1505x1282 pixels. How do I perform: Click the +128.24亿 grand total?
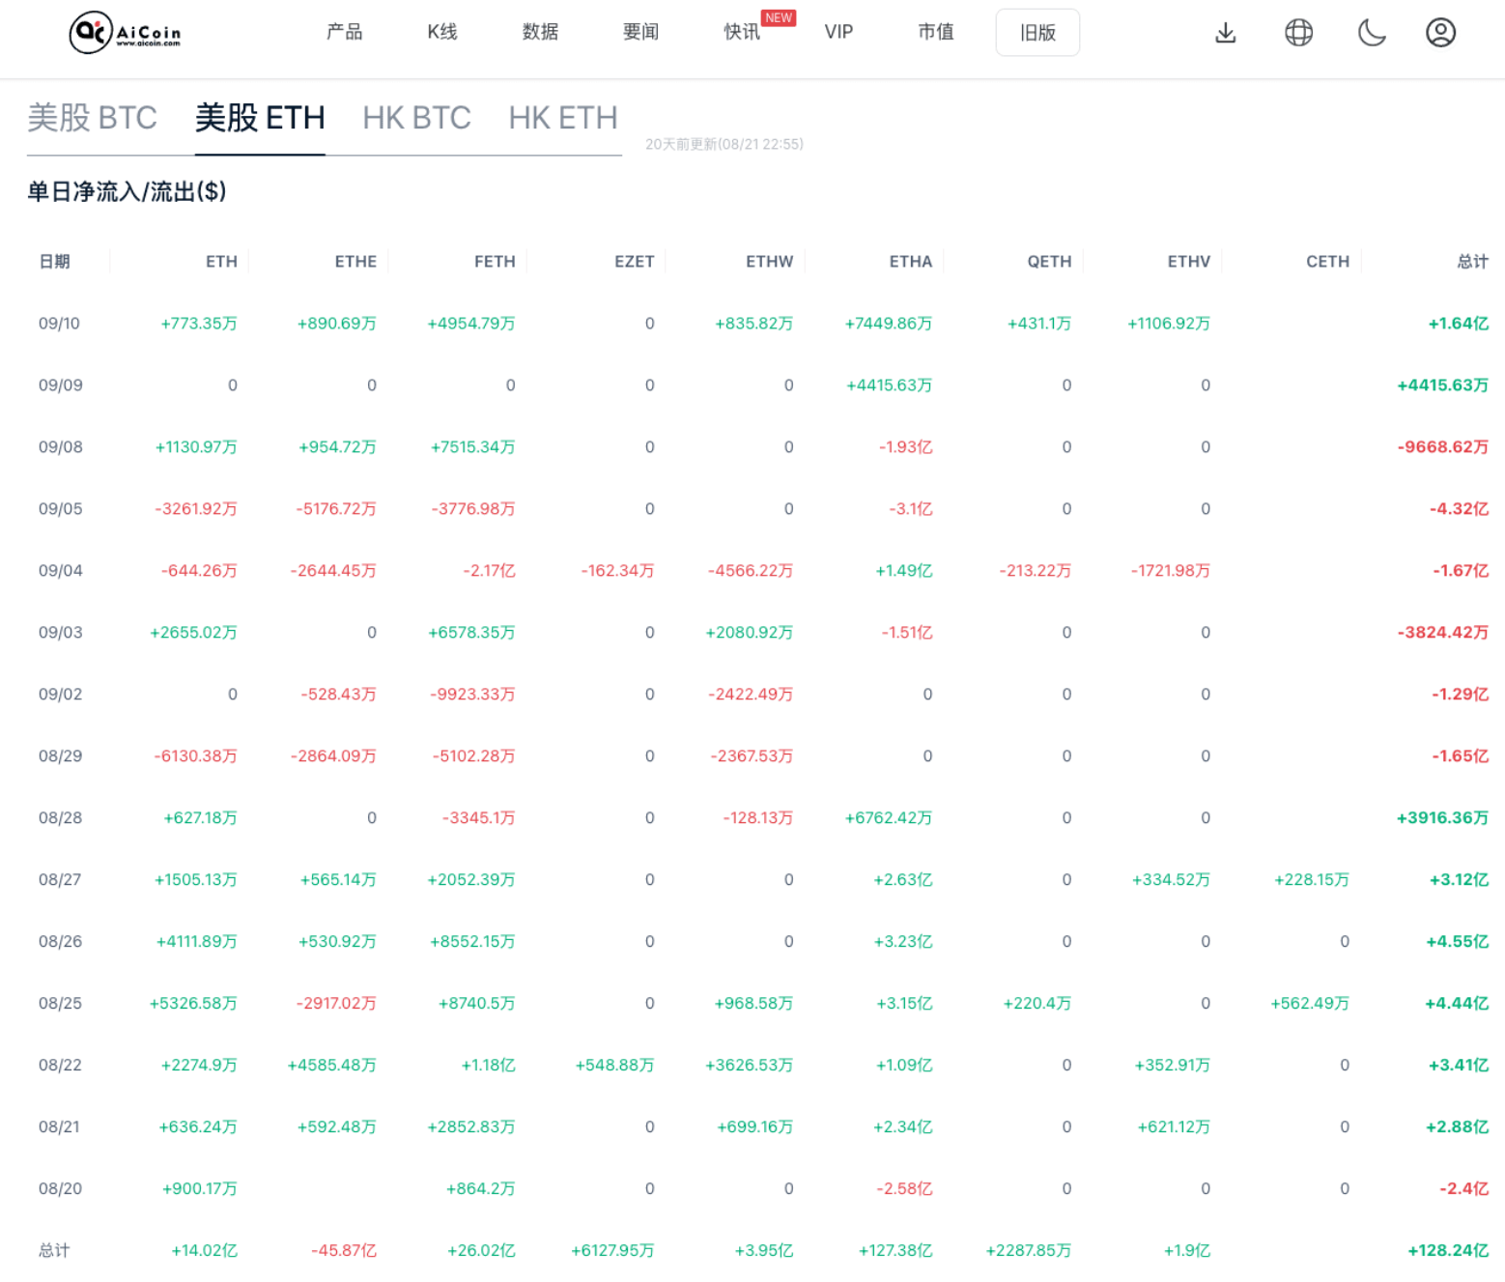click(x=1447, y=1251)
